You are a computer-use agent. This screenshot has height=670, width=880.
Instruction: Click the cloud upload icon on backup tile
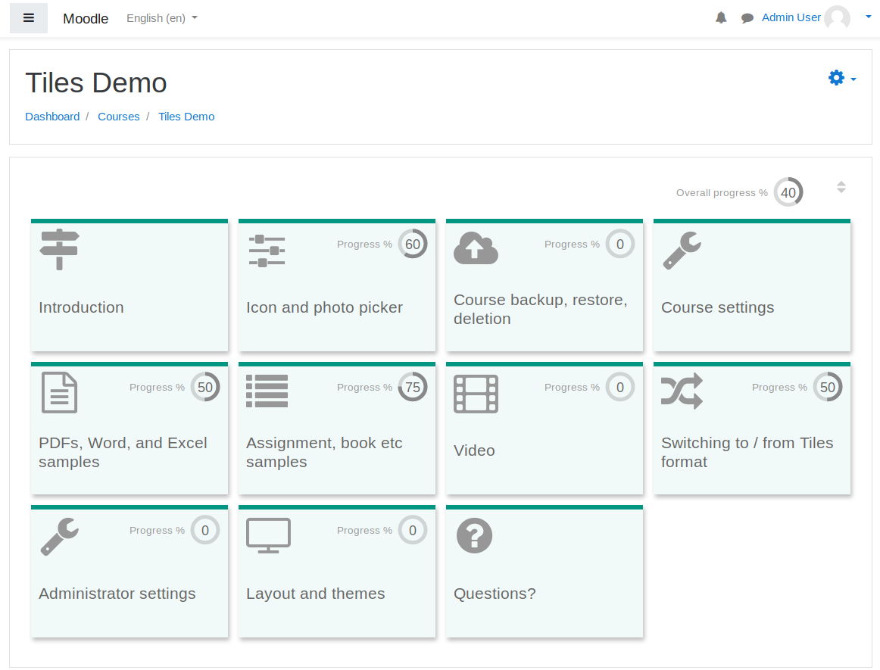(476, 248)
